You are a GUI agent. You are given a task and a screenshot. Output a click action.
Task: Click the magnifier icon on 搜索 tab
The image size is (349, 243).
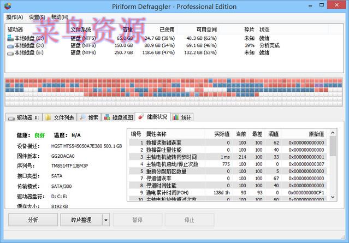[x=83, y=117]
